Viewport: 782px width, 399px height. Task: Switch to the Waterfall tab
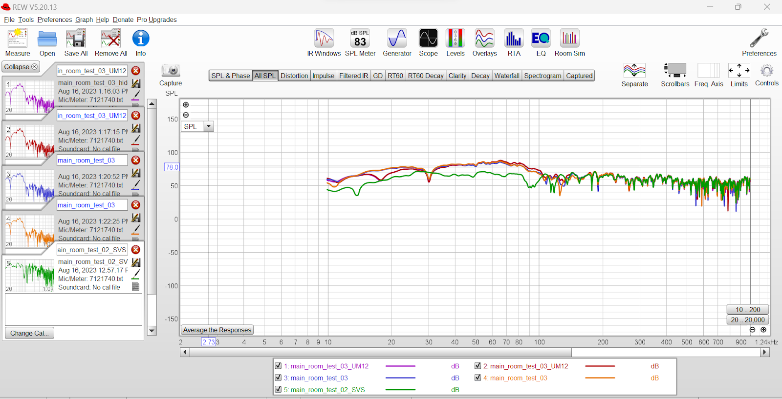coord(506,76)
